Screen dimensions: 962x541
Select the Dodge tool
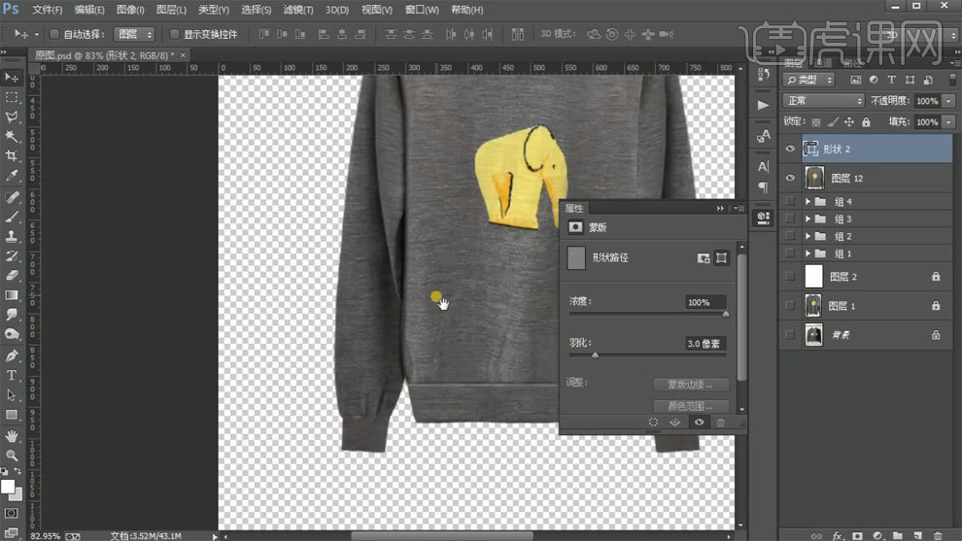[11, 334]
